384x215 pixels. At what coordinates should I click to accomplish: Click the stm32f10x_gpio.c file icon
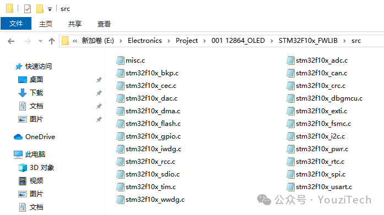click(120, 136)
